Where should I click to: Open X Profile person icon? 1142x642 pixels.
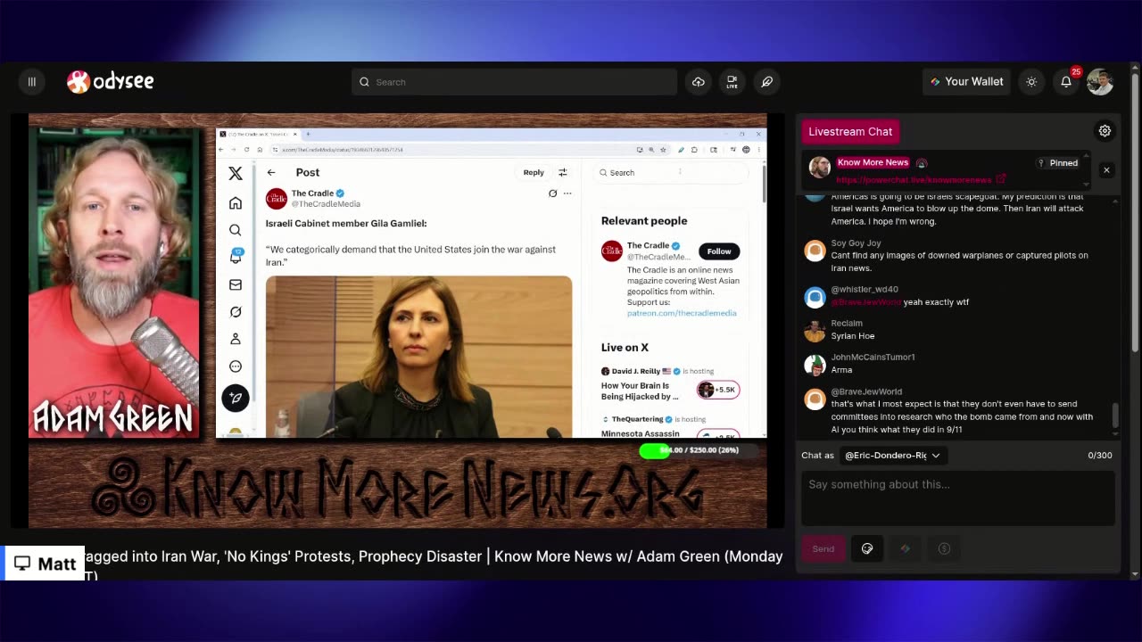236,339
